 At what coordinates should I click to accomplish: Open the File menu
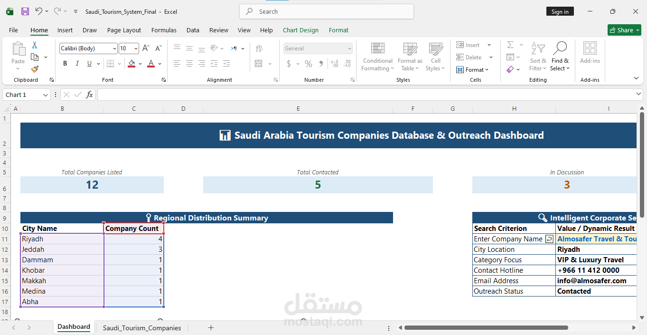coord(13,30)
